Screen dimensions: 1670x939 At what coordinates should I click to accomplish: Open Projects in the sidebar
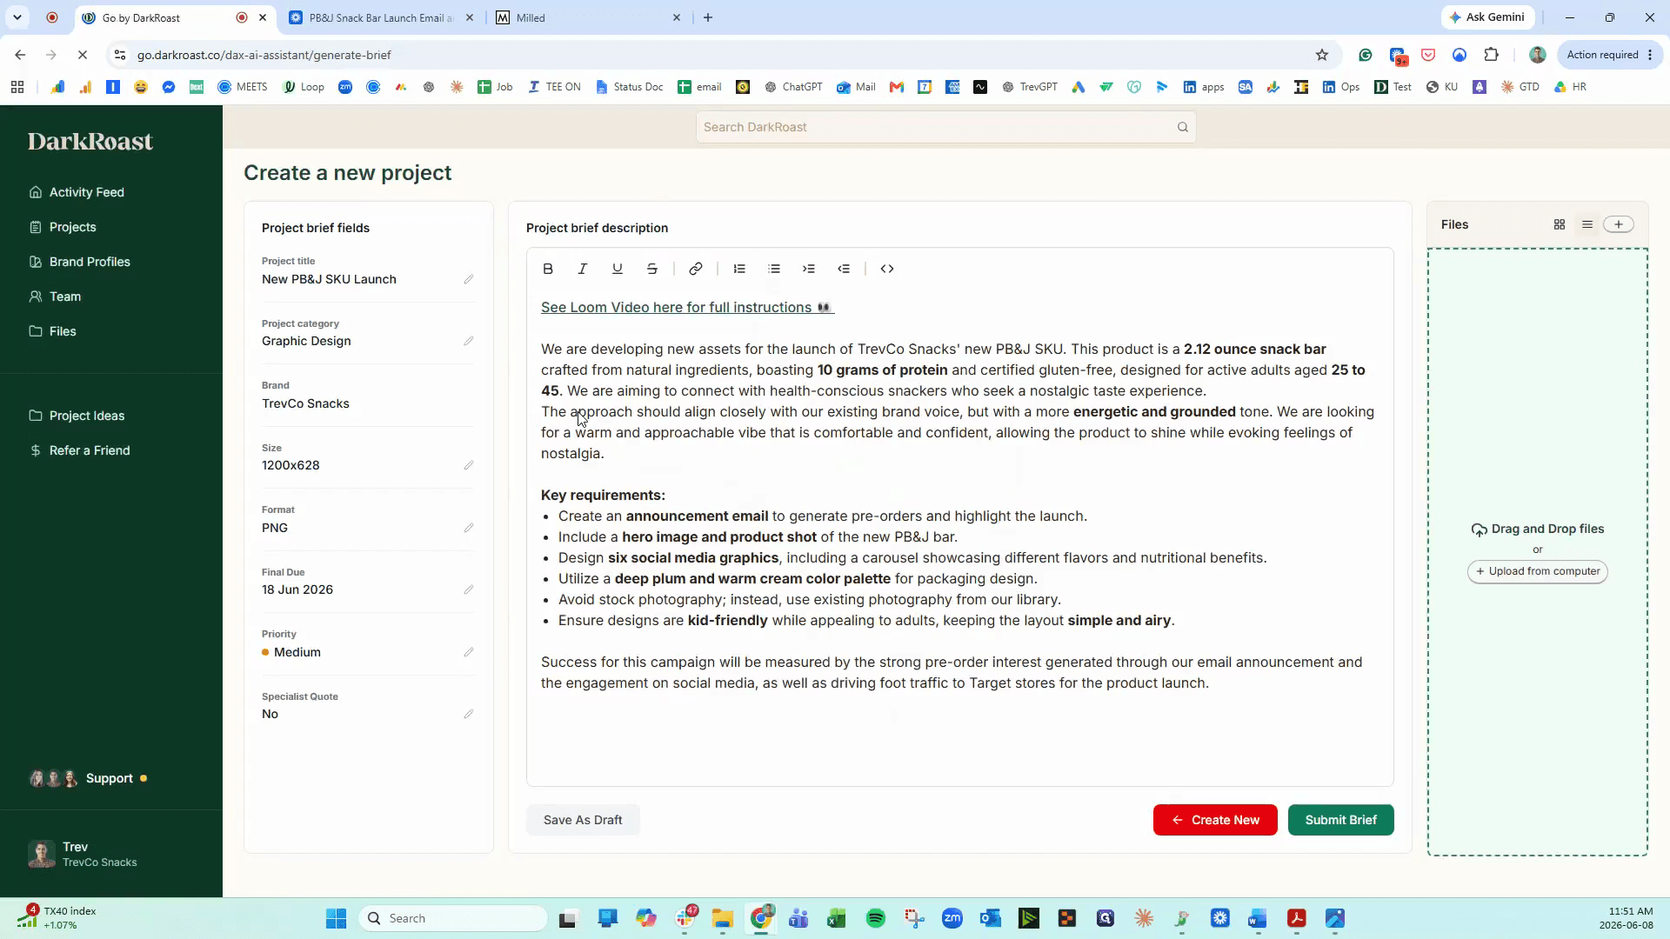pyautogui.click(x=63, y=227)
